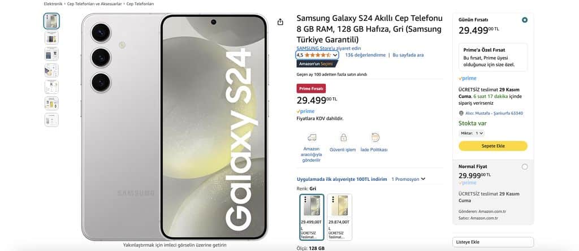579x251 pixels.
Task: Click the secure transaction lock icon
Action: point(343,138)
